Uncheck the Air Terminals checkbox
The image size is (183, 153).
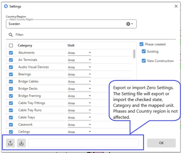tap(11, 60)
